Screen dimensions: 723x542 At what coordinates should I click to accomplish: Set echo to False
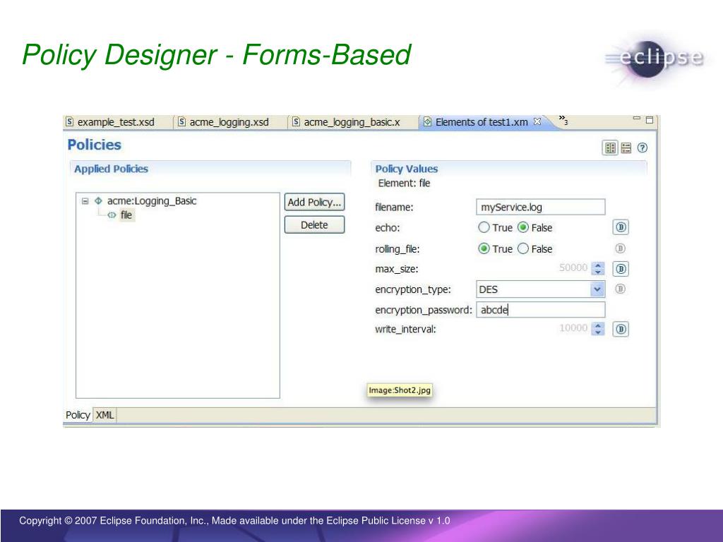[x=523, y=227]
